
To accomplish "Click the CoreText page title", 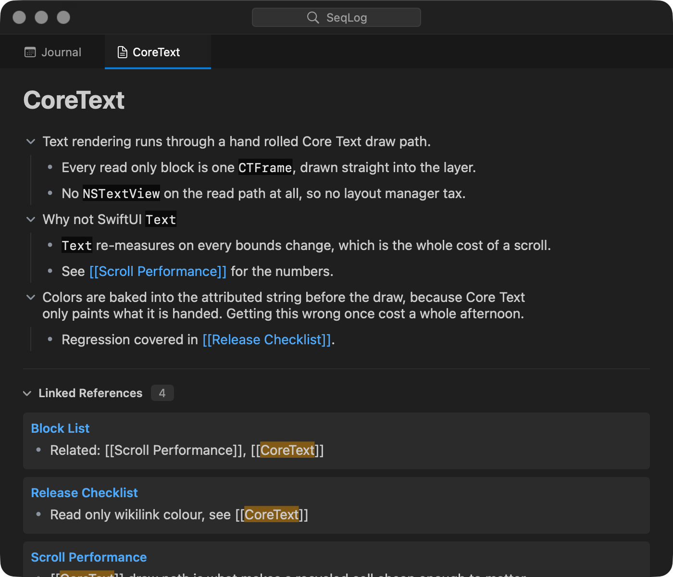I will click(74, 100).
